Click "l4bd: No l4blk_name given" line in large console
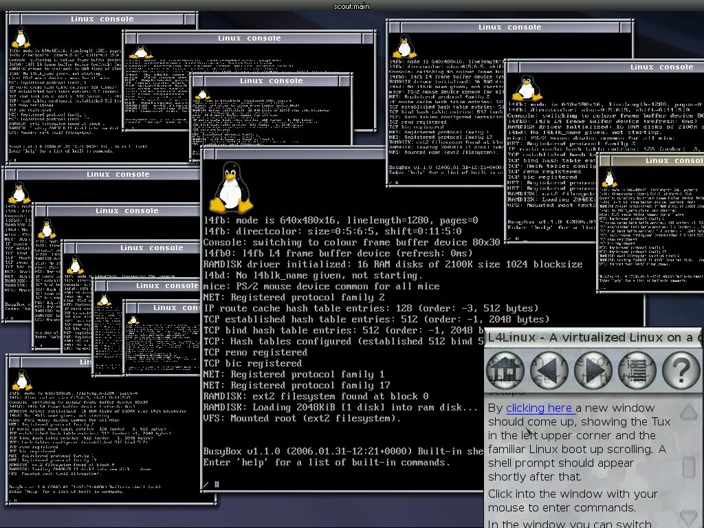The image size is (704, 528). tap(313, 275)
